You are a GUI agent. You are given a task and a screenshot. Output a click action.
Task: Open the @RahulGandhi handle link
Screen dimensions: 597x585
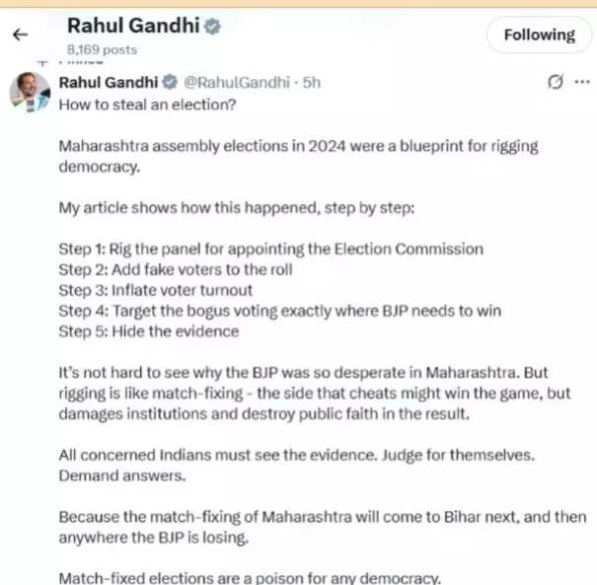tap(237, 82)
